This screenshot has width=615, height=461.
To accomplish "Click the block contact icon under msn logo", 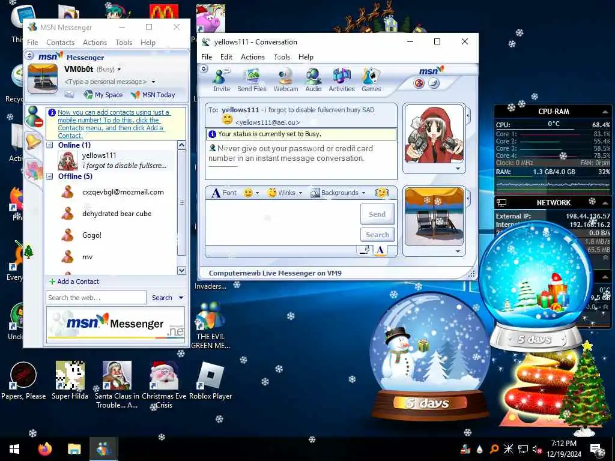I will 419,83.
